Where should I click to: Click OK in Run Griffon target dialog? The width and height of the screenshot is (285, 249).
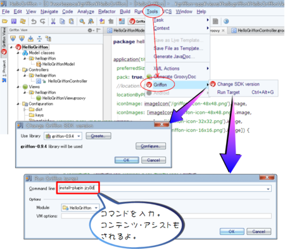click(232, 231)
